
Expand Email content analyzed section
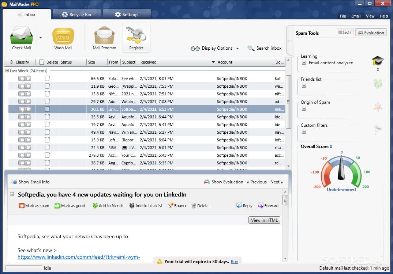point(304,63)
